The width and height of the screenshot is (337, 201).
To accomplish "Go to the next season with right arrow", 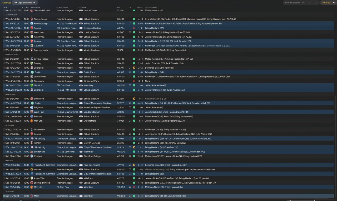I will [x=316, y=3].
